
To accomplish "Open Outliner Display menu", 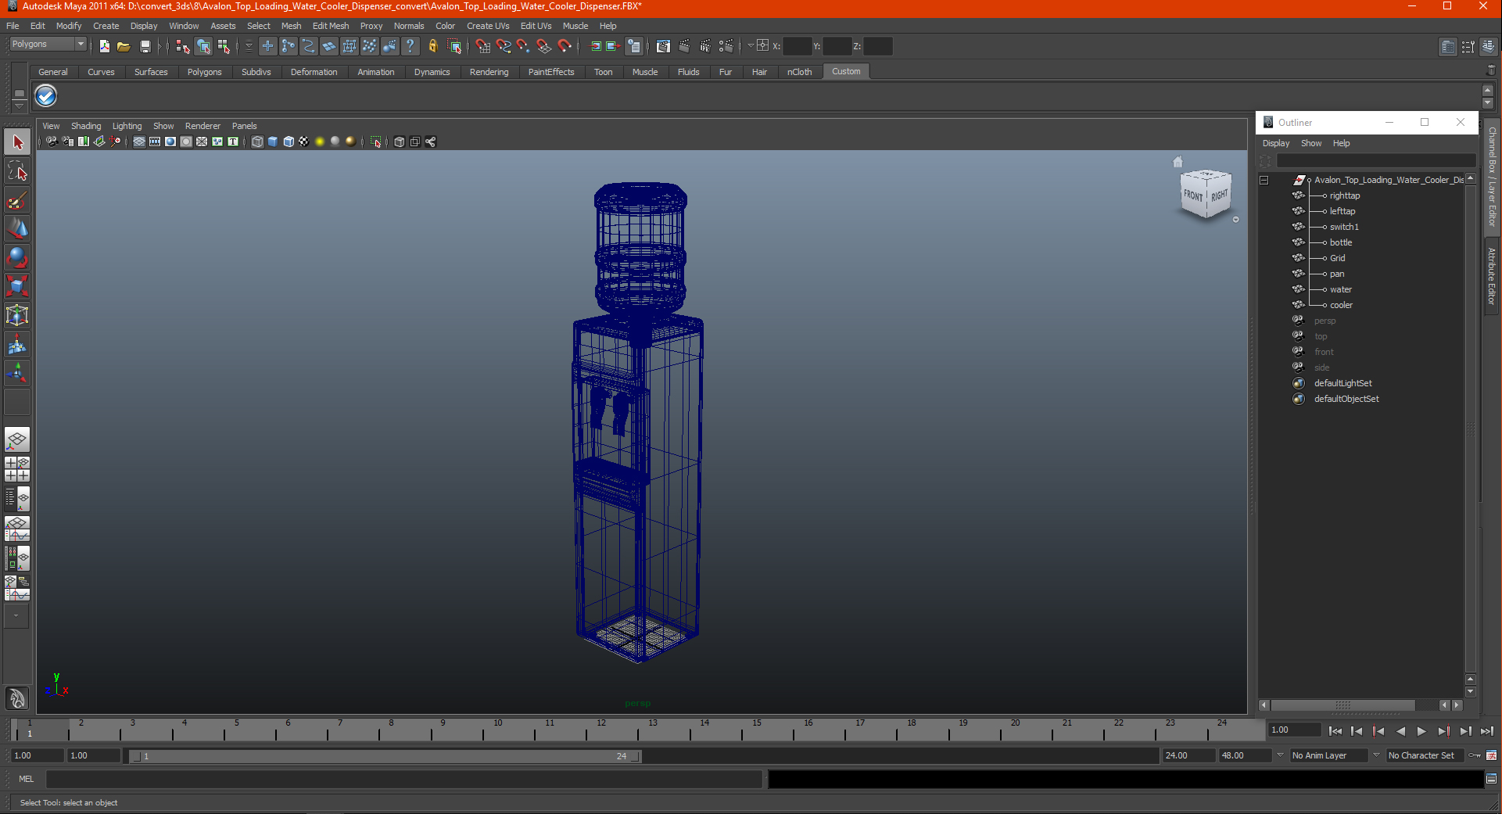I will (x=1276, y=143).
